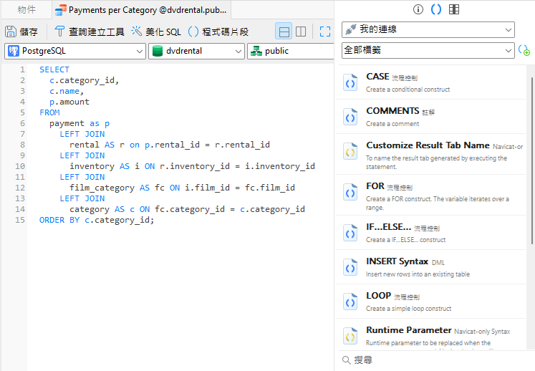Switch editor to full screen mode
The width and height of the screenshot is (535, 371).
point(325,32)
